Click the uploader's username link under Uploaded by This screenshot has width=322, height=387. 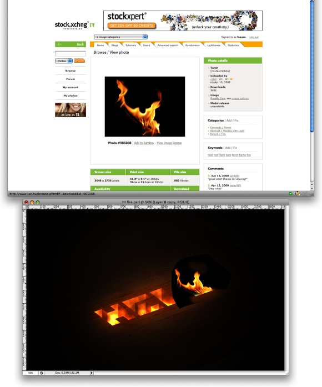[x=213, y=79]
